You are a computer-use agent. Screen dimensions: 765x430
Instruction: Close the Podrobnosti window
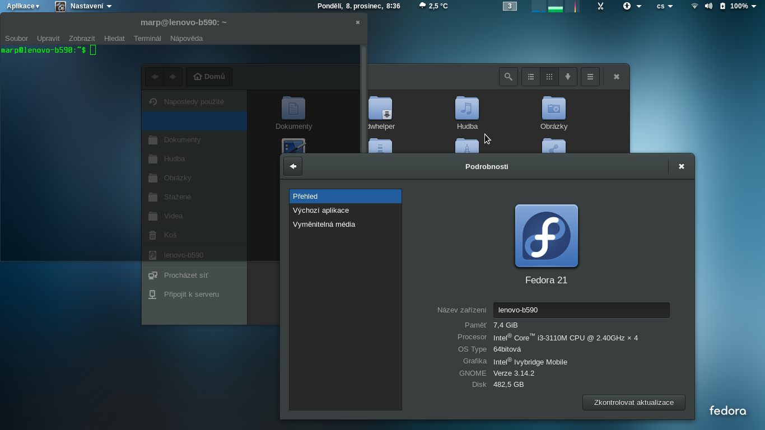[x=682, y=166]
